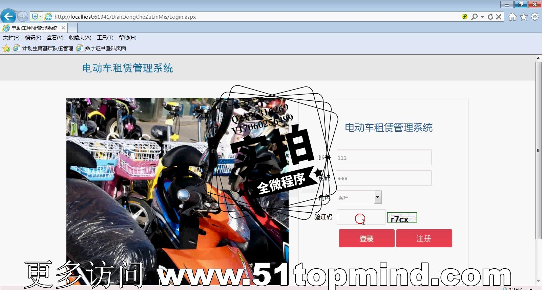Screen dimensions: 542x290
Task: Open the compatibility view shield icon dropdown
Action: [36, 16]
